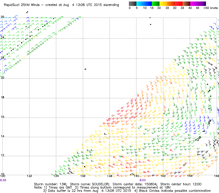
Task: Click the purple time label '9:35'
Action: pos(3,180)
